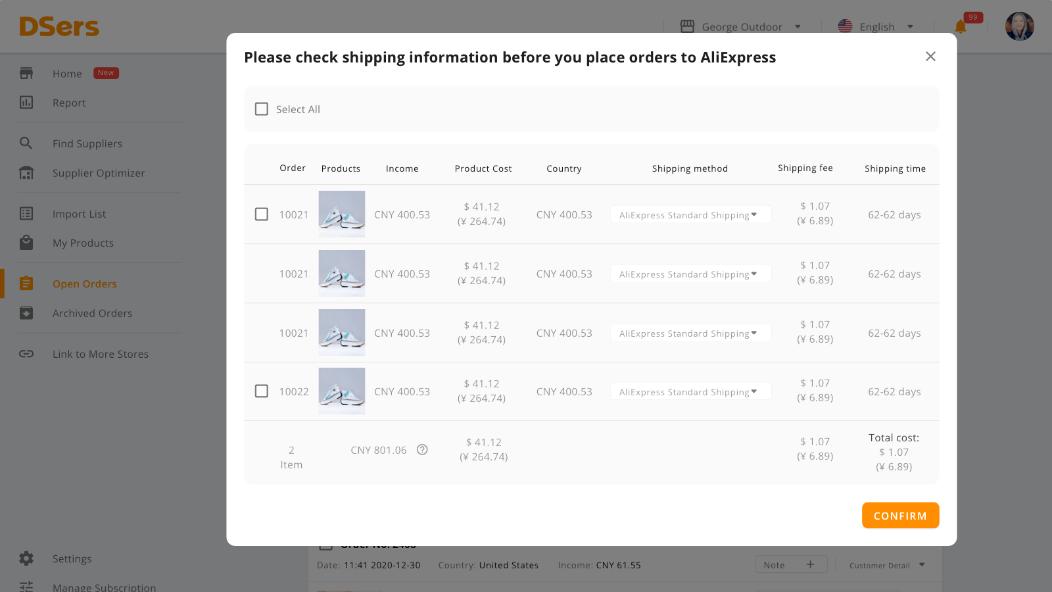Click the Report chart icon

tap(26, 103)
